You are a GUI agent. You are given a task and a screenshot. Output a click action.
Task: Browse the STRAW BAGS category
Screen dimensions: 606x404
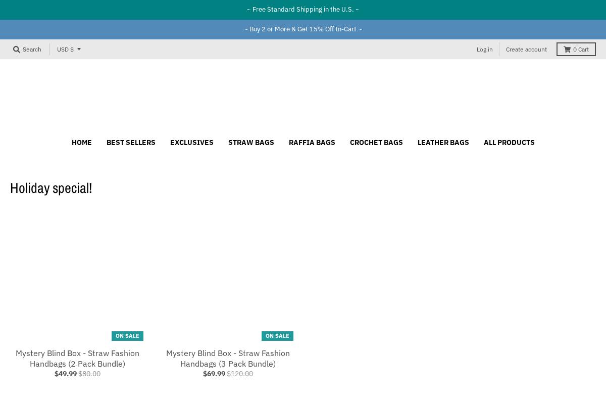pyautogui.click(x=251, y=142)
